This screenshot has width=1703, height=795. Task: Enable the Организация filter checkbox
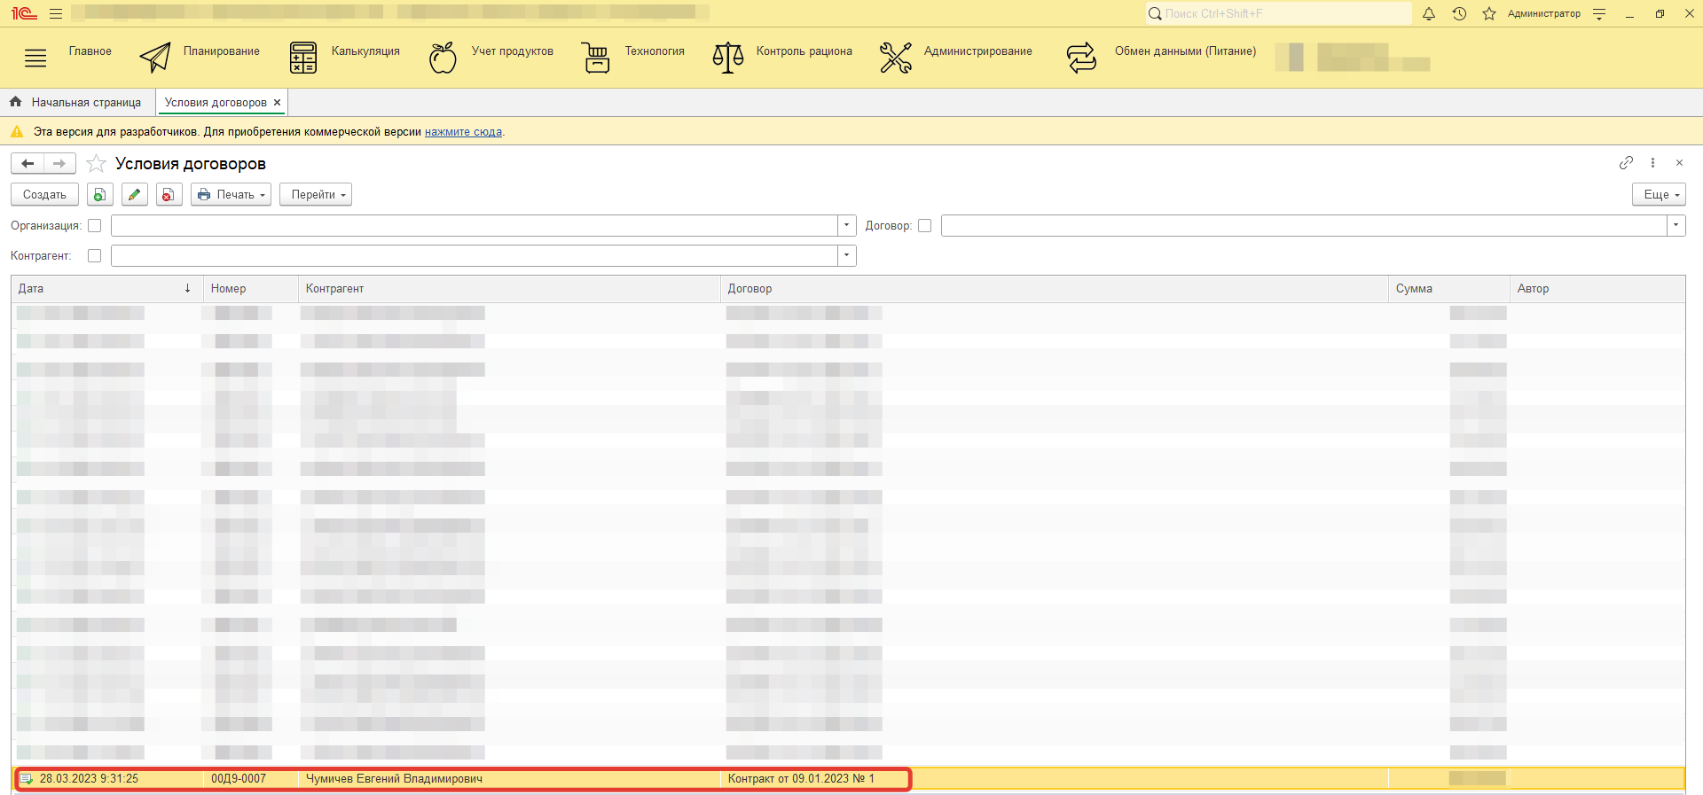pyautogui.click(x=95, y=226)
